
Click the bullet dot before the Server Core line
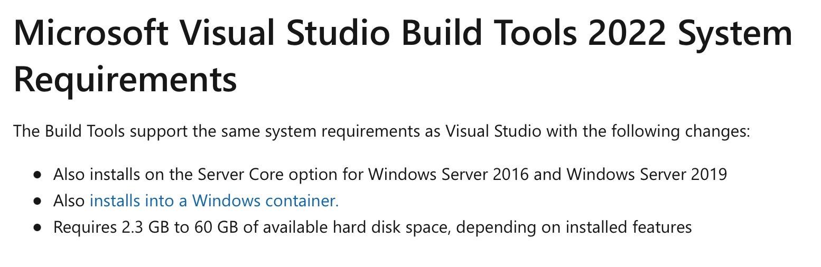(x=37, y=174)
